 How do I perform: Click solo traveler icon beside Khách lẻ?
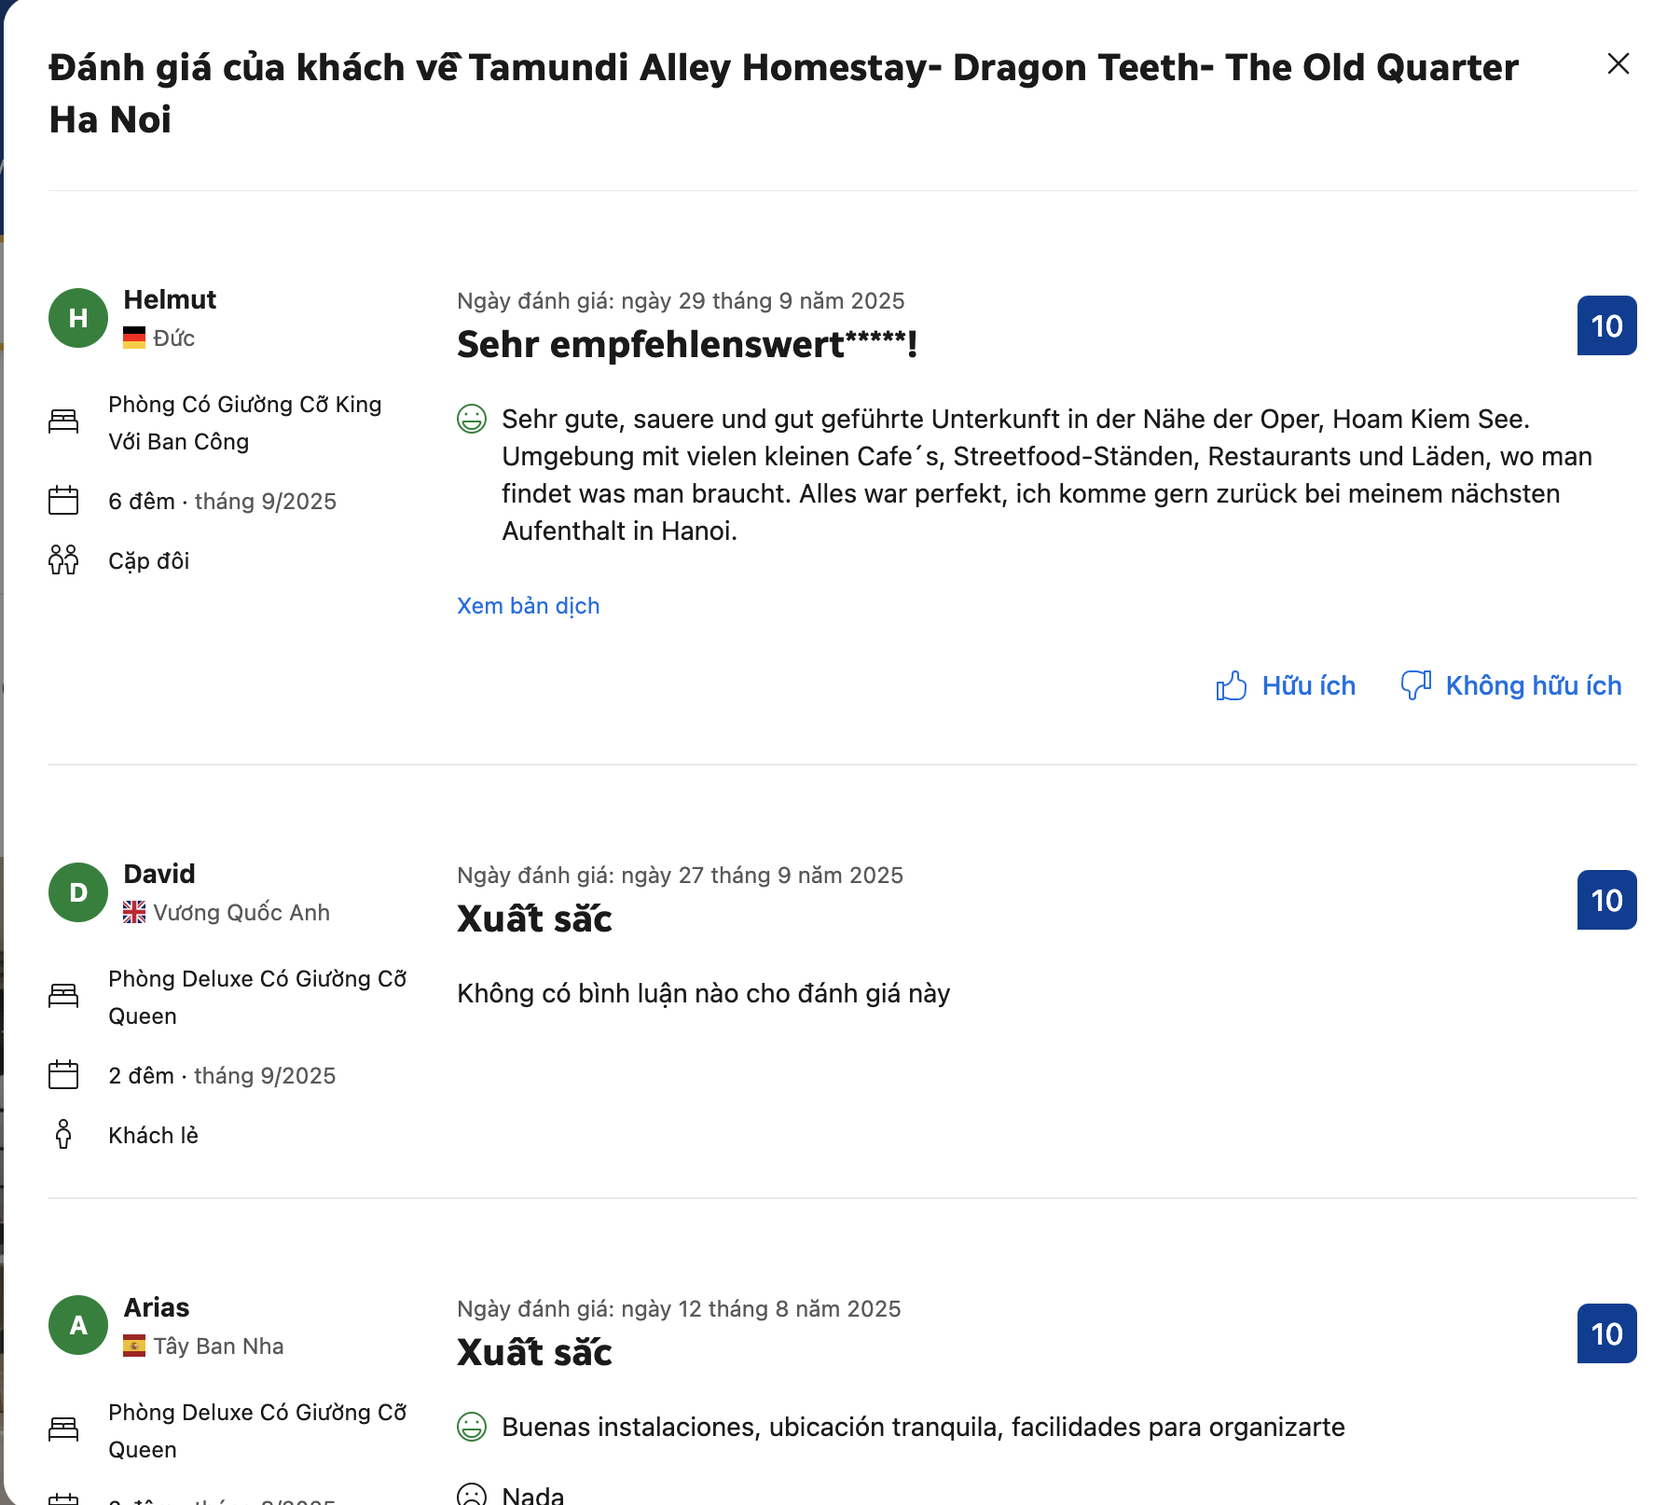[63, 1135]
